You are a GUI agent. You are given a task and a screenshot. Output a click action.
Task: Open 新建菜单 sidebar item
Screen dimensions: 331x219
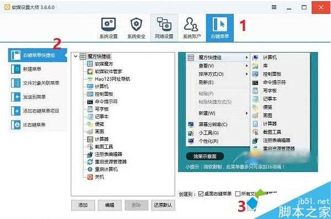(38, 69)
